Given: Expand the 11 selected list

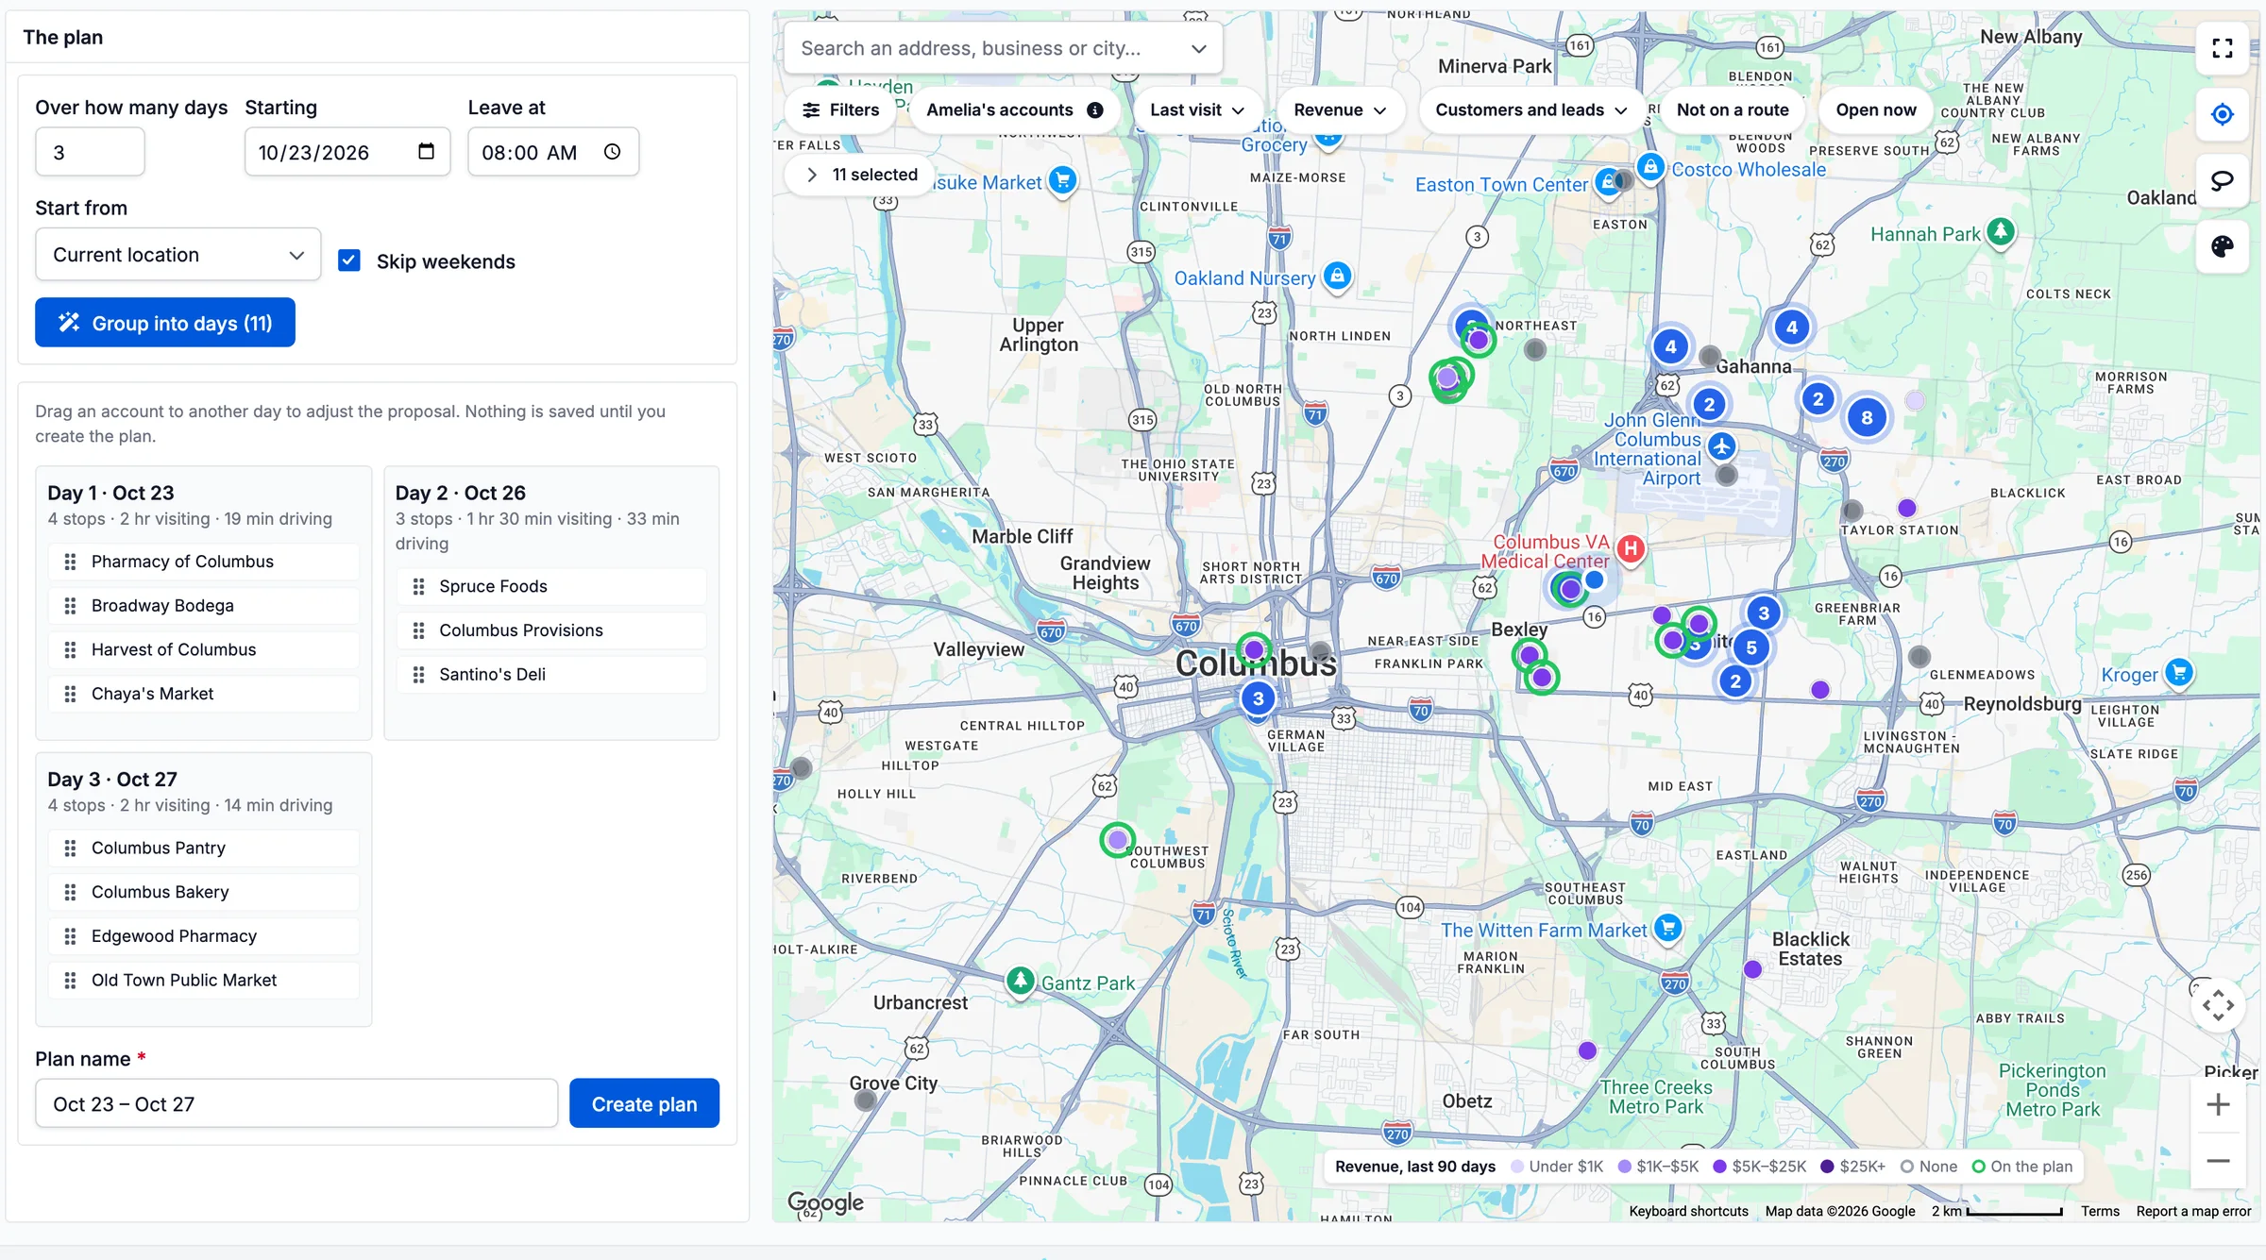Looking at the screenshot, I should [859, 175].
